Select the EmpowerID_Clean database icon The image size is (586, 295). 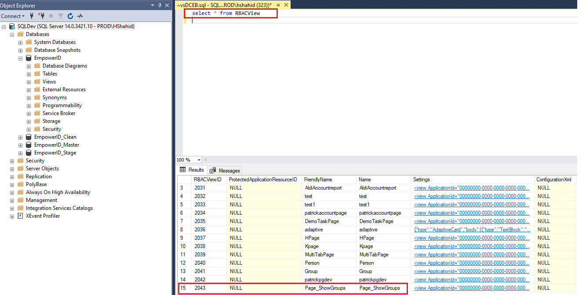[29, 137]
